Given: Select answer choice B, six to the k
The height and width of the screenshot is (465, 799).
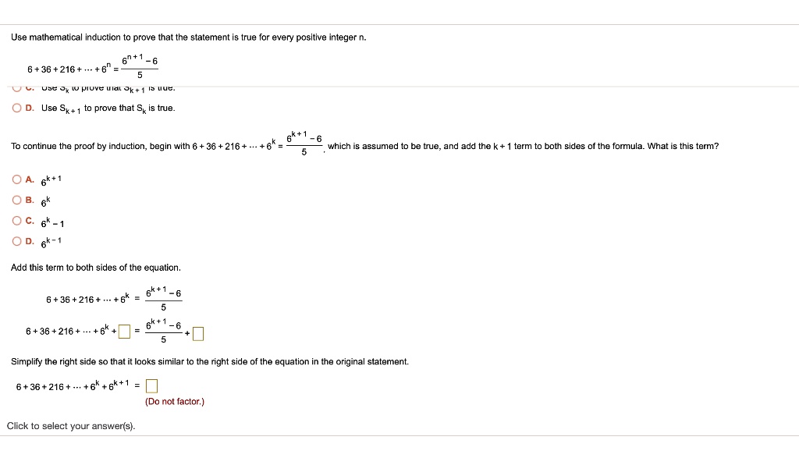Looking at the screenshot, I should click(x=16, y=201).
